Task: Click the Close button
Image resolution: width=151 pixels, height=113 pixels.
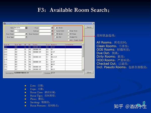Action: [x=89, y=73]
